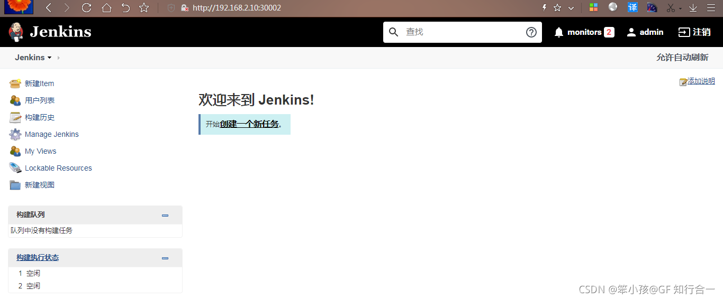The width and height of the screenshot is (723, 299).
Task: Click the grey globe extension icon
Action: [x=613, y=7]
